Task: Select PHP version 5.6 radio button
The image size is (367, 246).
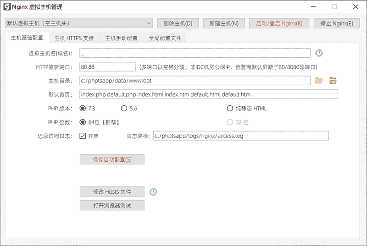Action: (x=124, y=109)
